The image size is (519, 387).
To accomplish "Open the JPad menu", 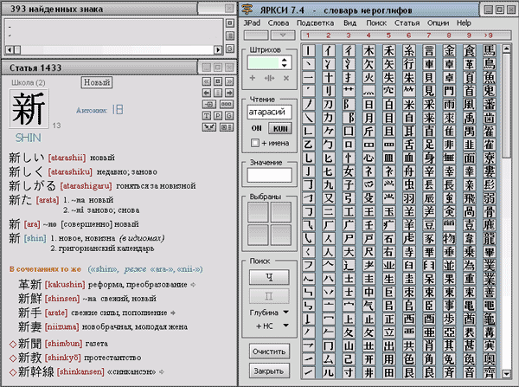I will pyautogui.click(x=252, y=23).
